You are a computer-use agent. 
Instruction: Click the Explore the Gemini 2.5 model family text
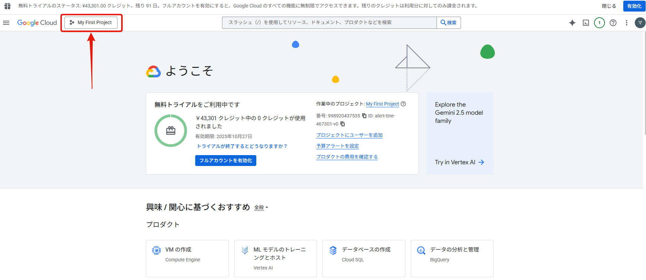[459, 113]
